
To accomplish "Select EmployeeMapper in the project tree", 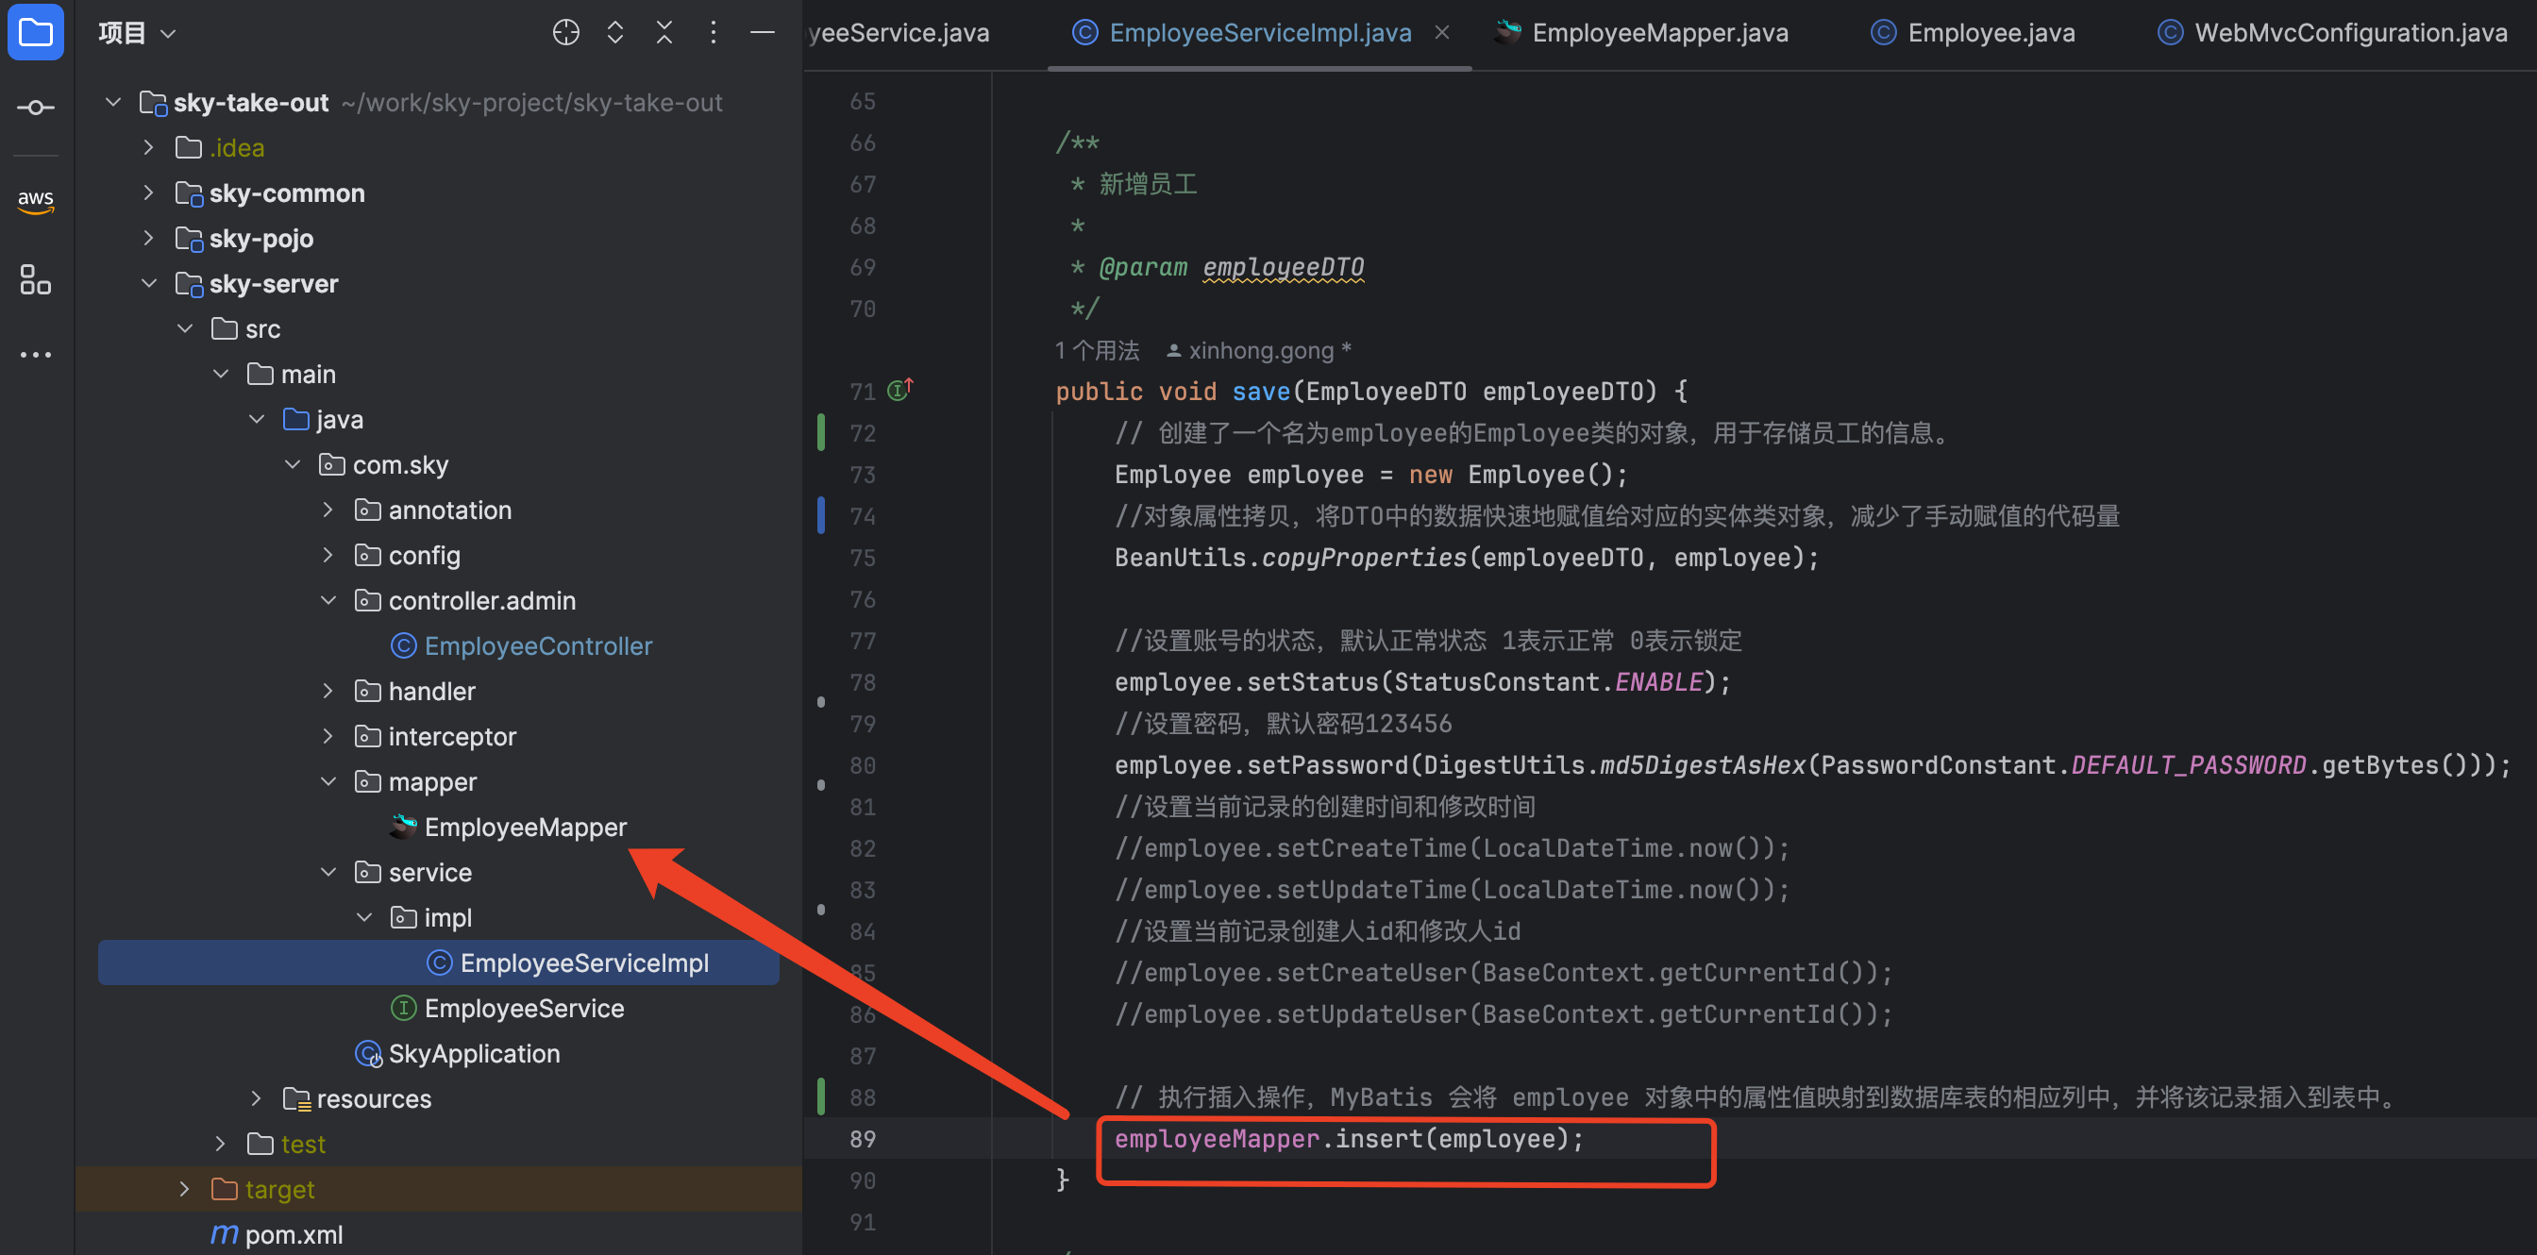I will (x=525, y=827).
